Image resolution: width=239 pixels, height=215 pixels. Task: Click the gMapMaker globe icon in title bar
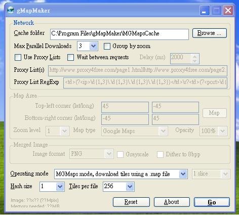pos(11,10)
